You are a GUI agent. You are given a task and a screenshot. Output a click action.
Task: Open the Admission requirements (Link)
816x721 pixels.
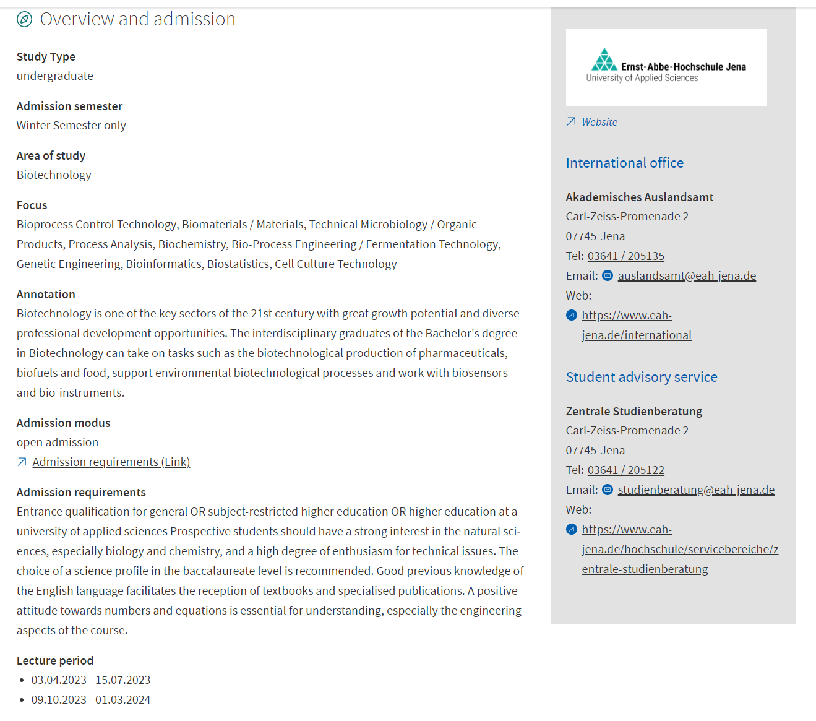[111, 462]
